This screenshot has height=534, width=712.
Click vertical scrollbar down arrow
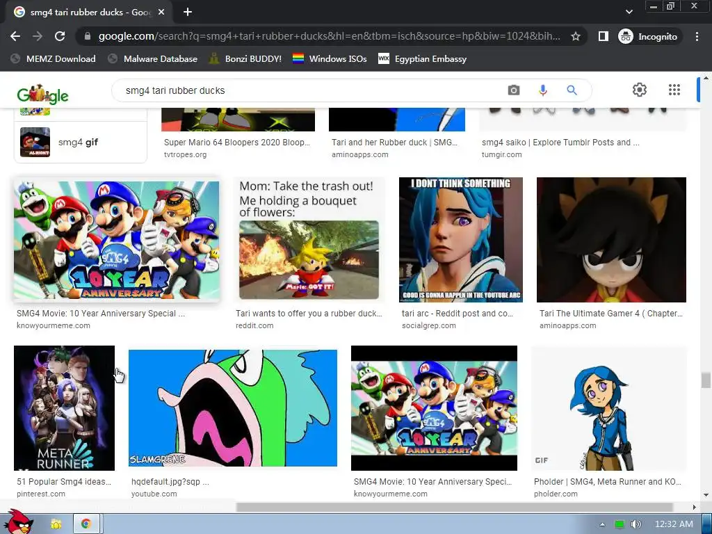pyautogui.click(x=706, y=495)
